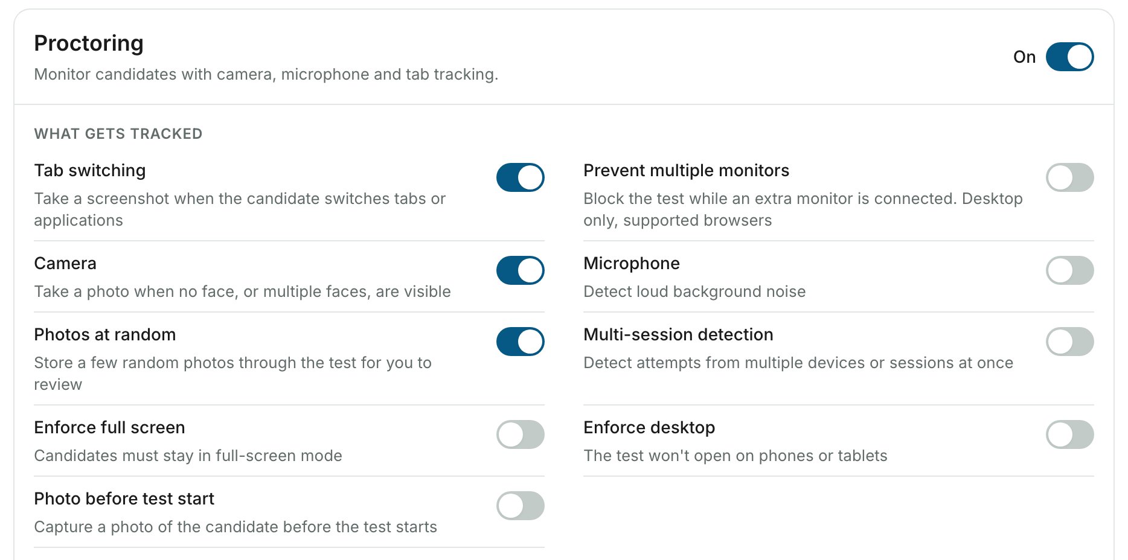
Task: Click the WHAT GETS TRACKED label
Action: click(118, 134)
